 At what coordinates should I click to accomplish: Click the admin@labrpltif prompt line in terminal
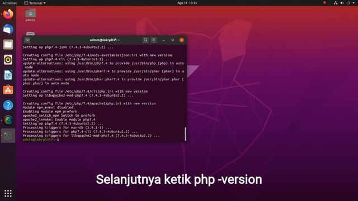(41, 140)
